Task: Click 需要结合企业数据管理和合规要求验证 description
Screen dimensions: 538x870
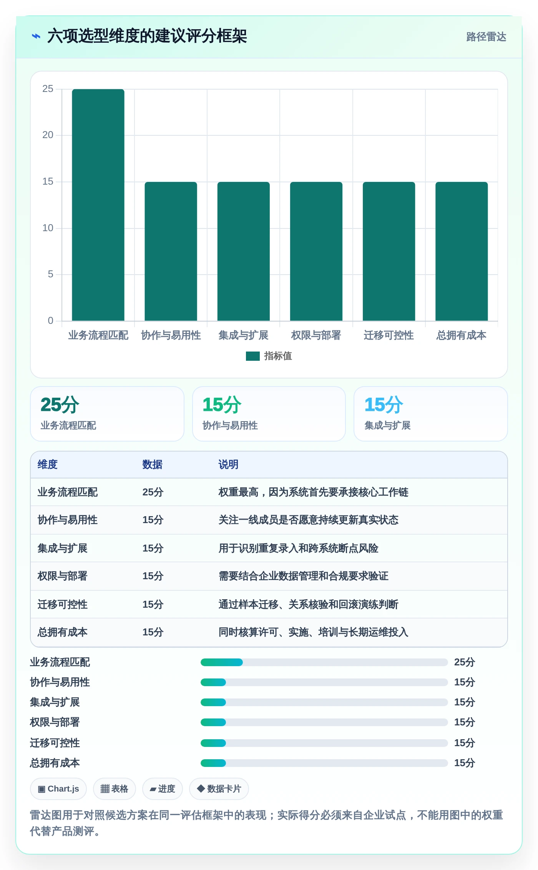Action: 303,576
